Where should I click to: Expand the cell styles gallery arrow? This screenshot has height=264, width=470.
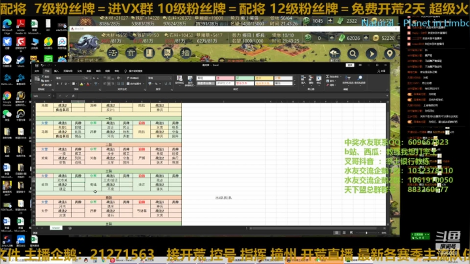tap(294, 84)
